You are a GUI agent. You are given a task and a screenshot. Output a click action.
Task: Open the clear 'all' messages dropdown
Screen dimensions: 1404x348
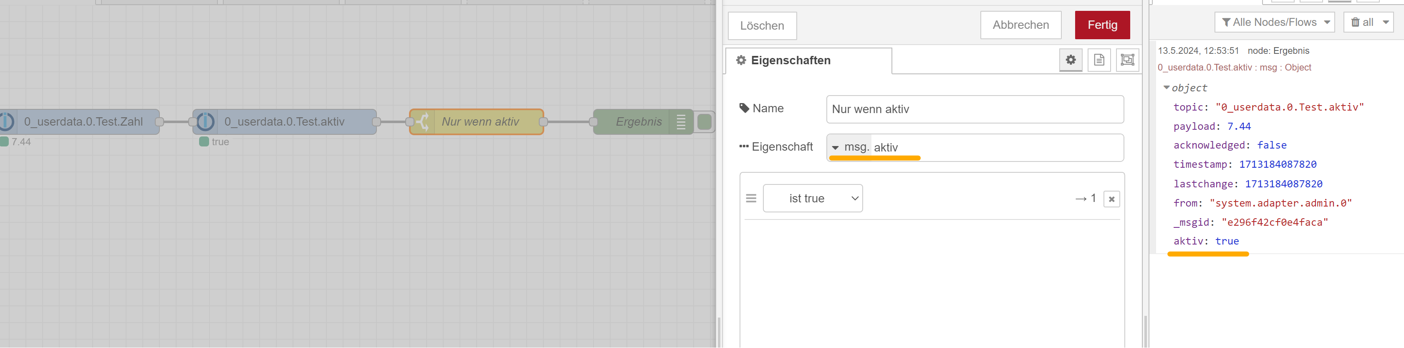pos(1386,23)
